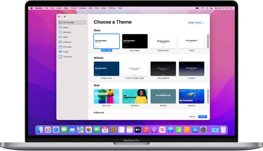The height and width of the screenshot is (151, 263).
Task: Click the Wi-Fi status icon
Action: tap(203, 8)
